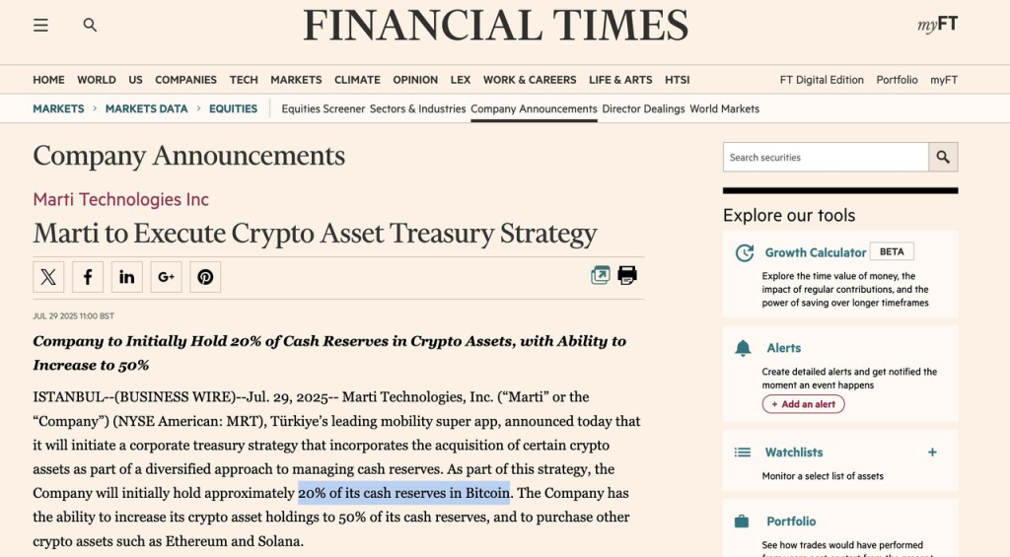Open the myFT logo link
The height and width of the screenshot is (557, 1010).
[938, 25]
